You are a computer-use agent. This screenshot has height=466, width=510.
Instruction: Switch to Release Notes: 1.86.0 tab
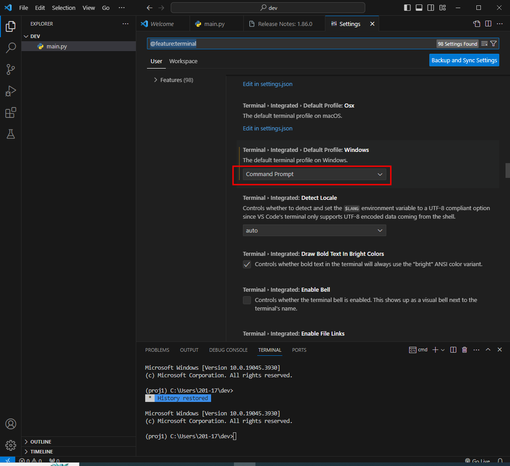point(285,24)
